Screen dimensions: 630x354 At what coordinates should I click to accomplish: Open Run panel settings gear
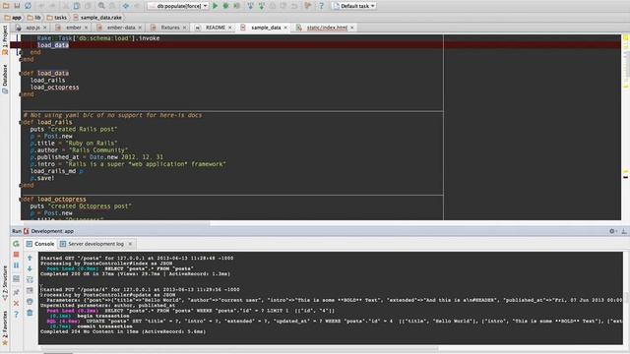tap(612, 231)
